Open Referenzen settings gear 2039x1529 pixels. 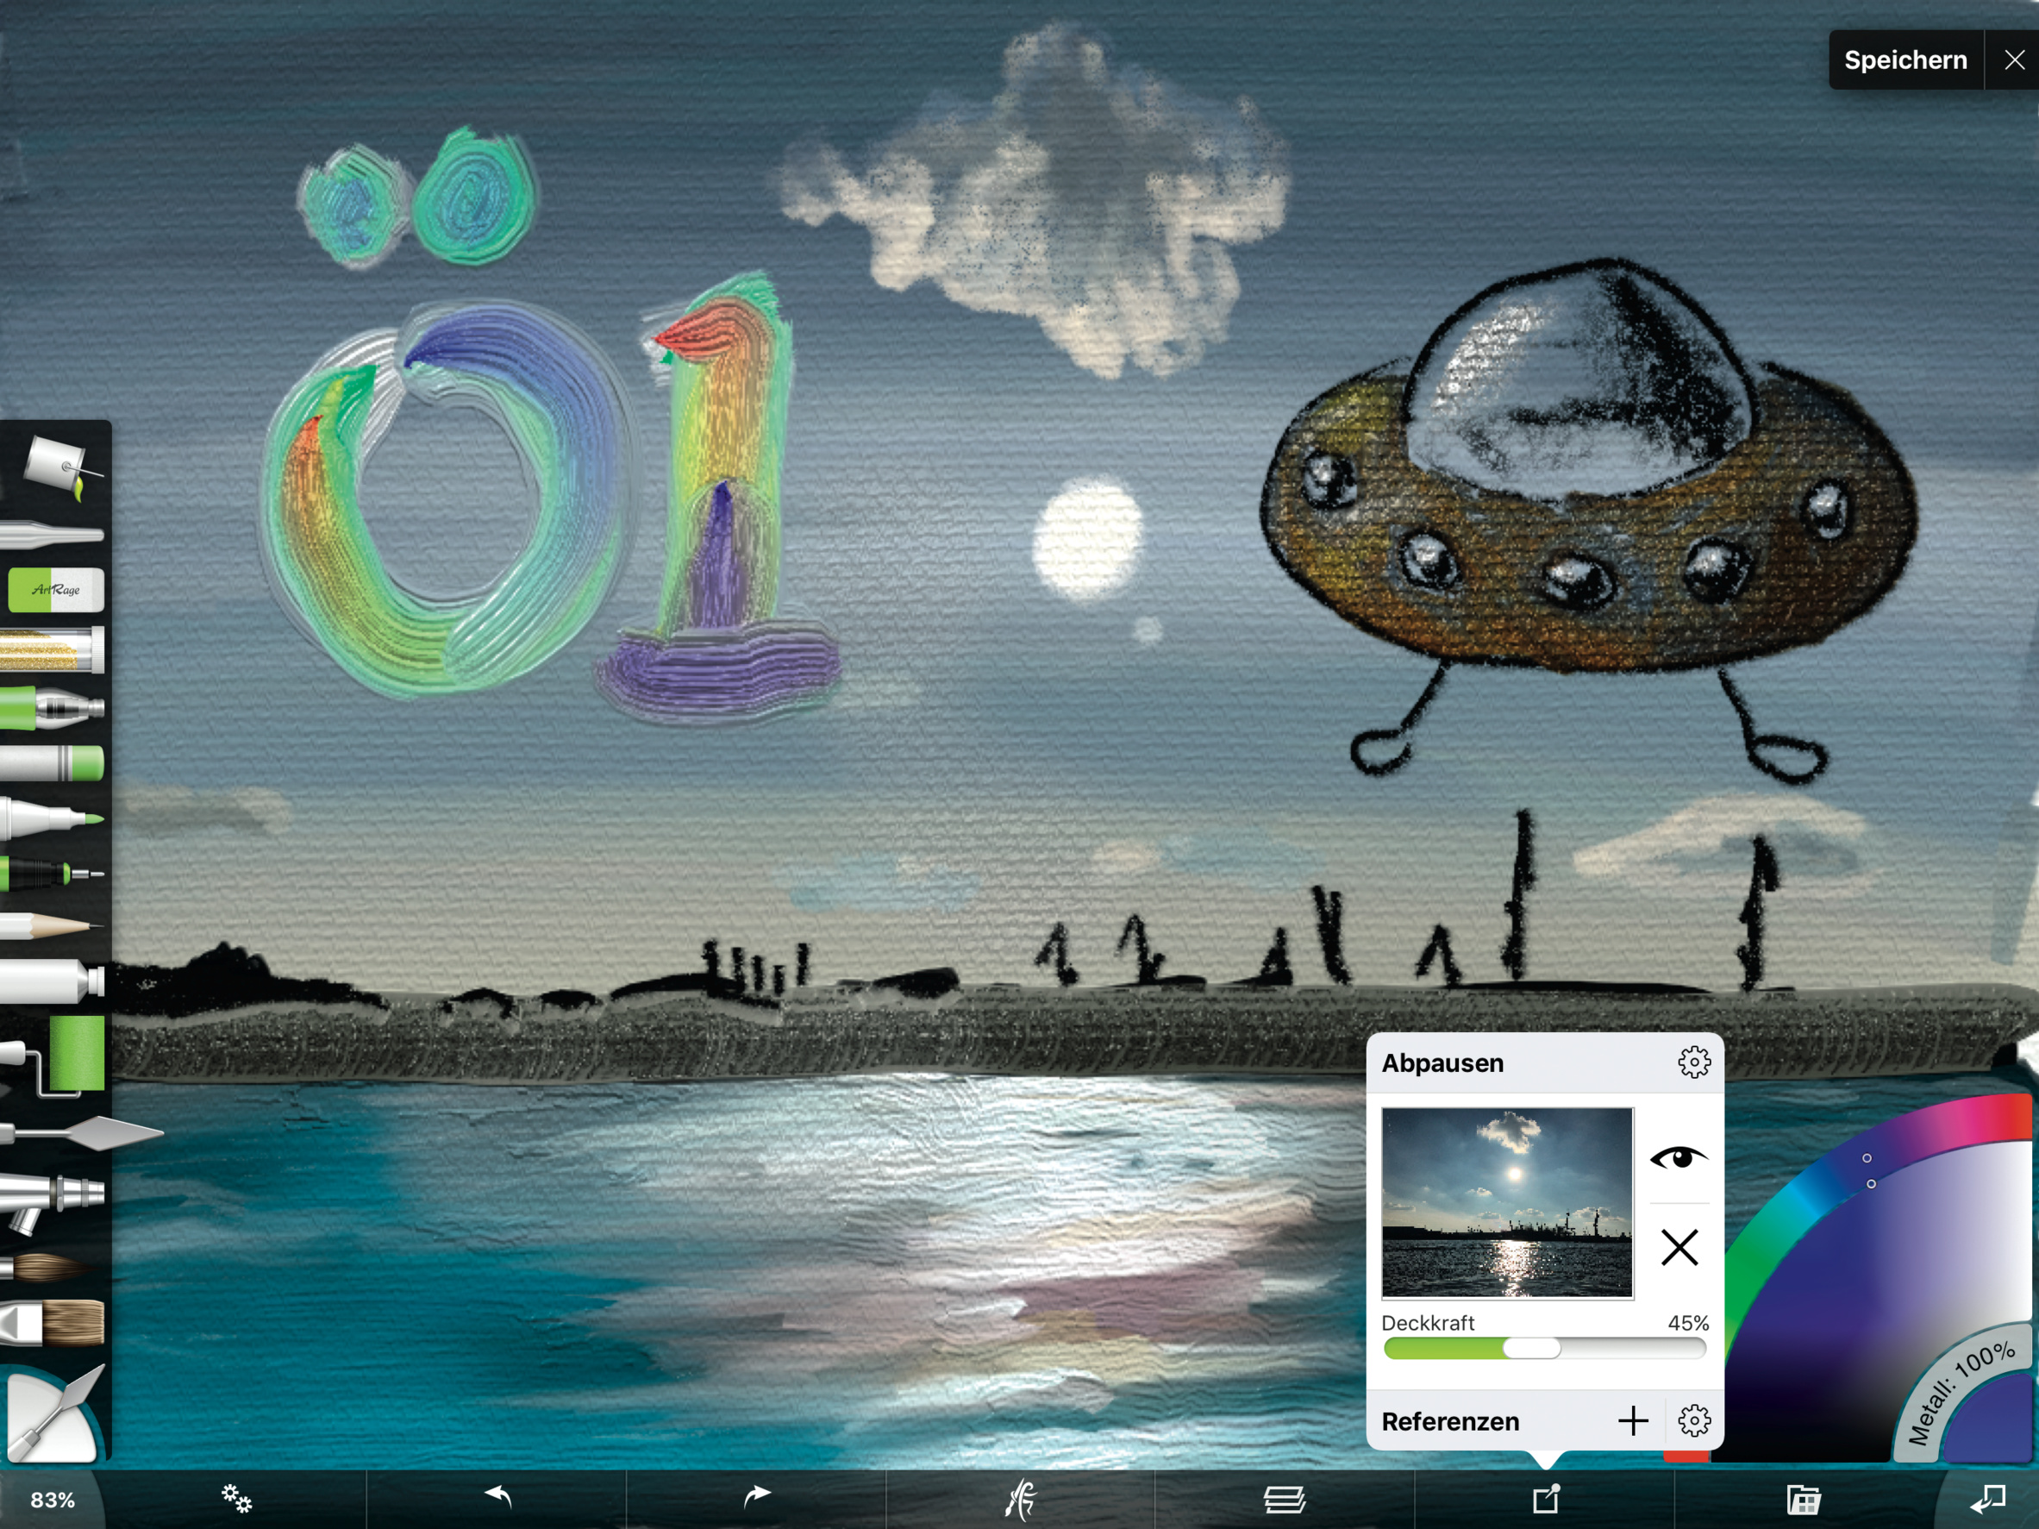tap(1693, 1421)
